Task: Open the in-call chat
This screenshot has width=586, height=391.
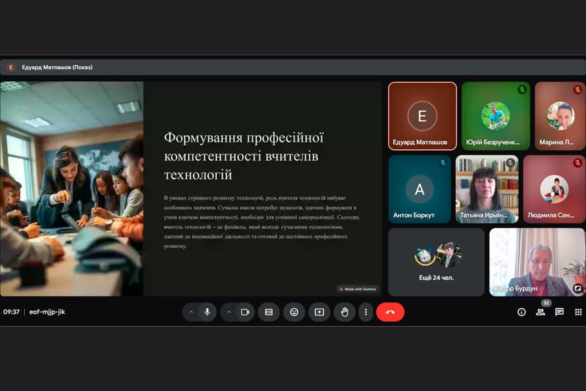Action: pyautogui.click(x=558, y=312)
